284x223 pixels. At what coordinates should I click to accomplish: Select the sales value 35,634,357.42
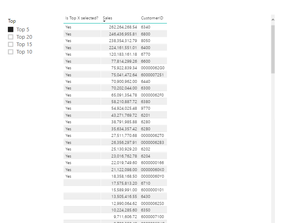point(124,129)
